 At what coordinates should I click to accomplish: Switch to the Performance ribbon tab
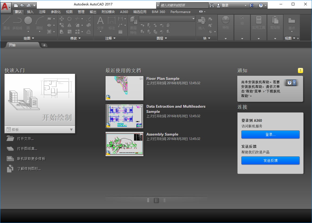[180, 12]
